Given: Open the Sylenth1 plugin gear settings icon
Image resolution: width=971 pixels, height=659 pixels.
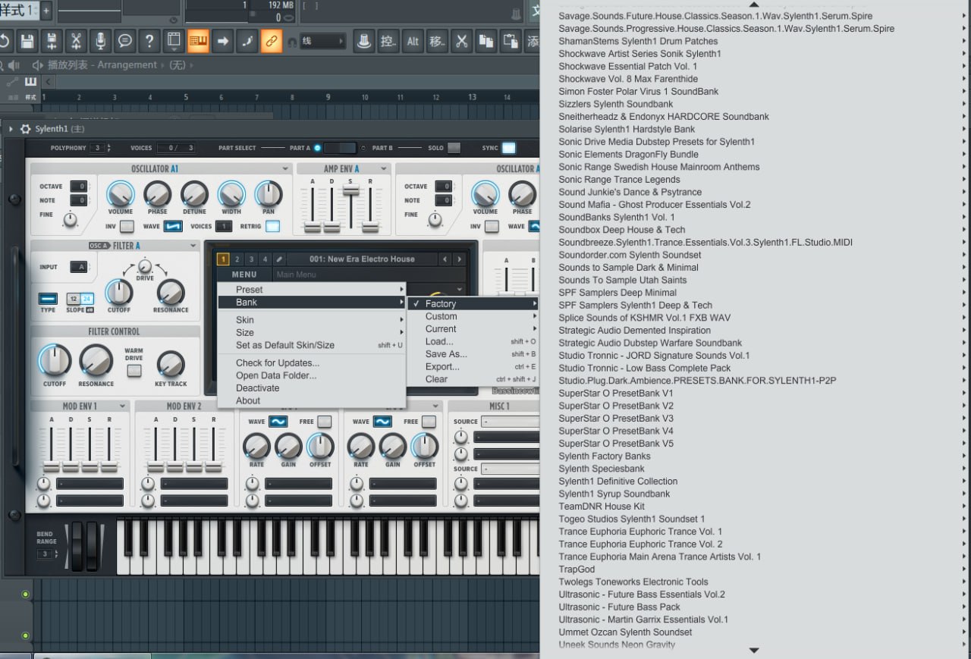Looking at the screenshot, I should (26, 129).
